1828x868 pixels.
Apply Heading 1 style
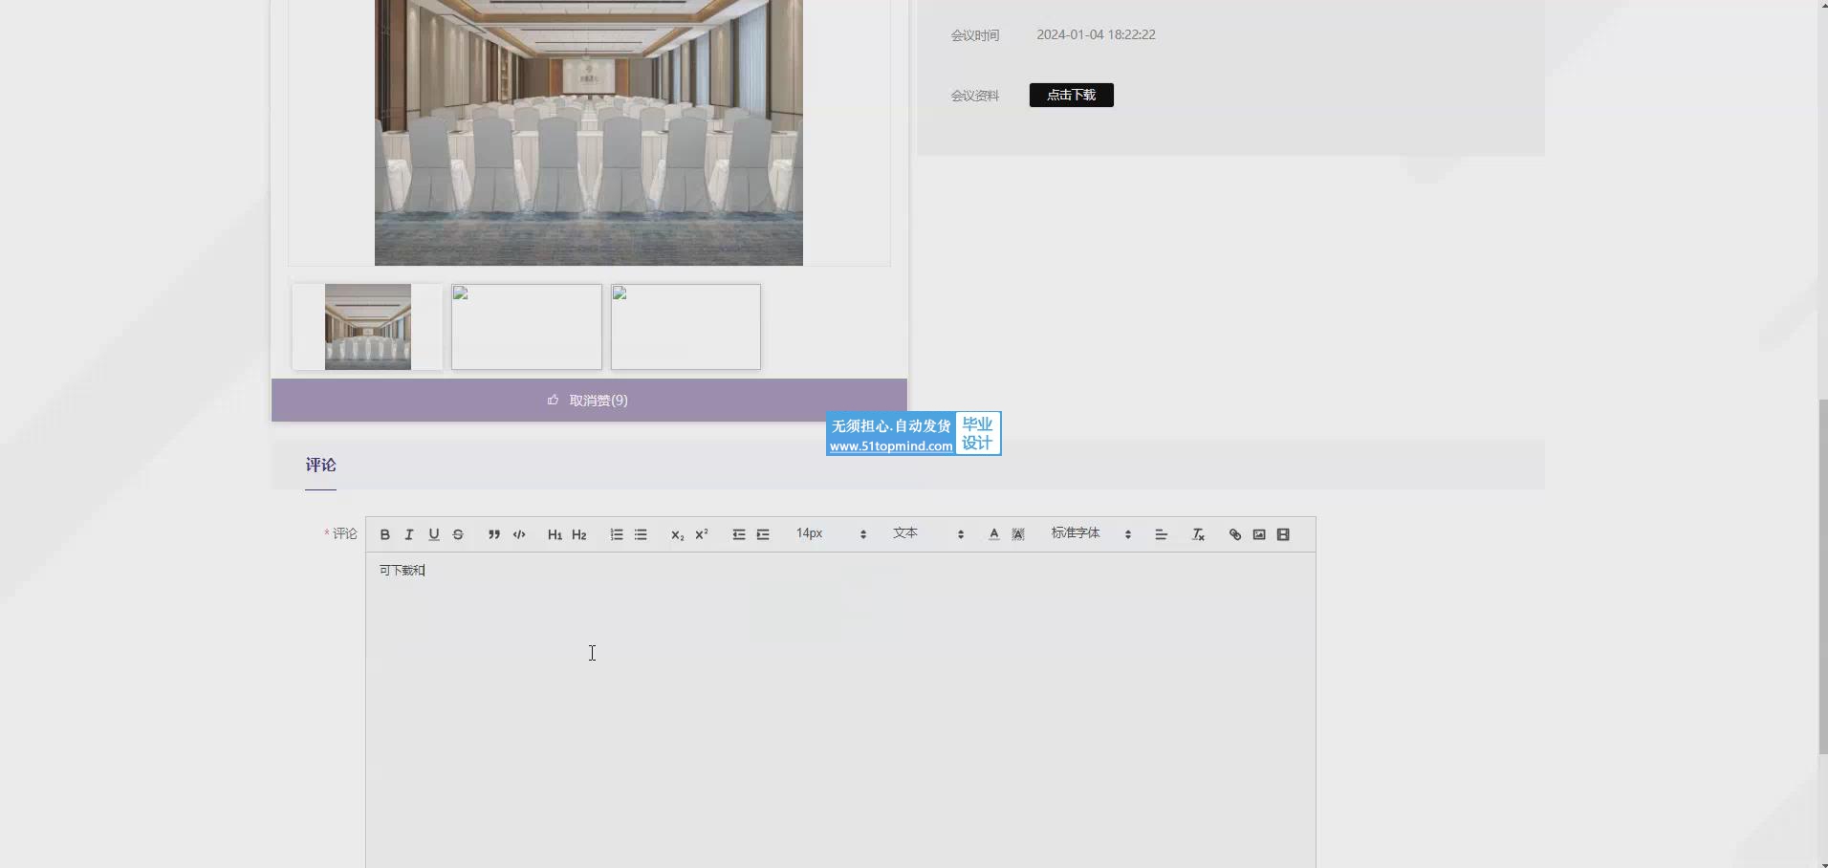(x=555, y=534)
